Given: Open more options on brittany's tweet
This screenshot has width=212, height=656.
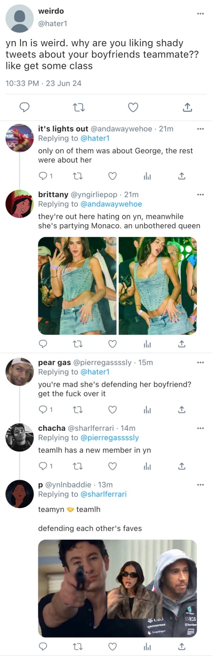Looking at the screenshot, I should pos(200,194).
